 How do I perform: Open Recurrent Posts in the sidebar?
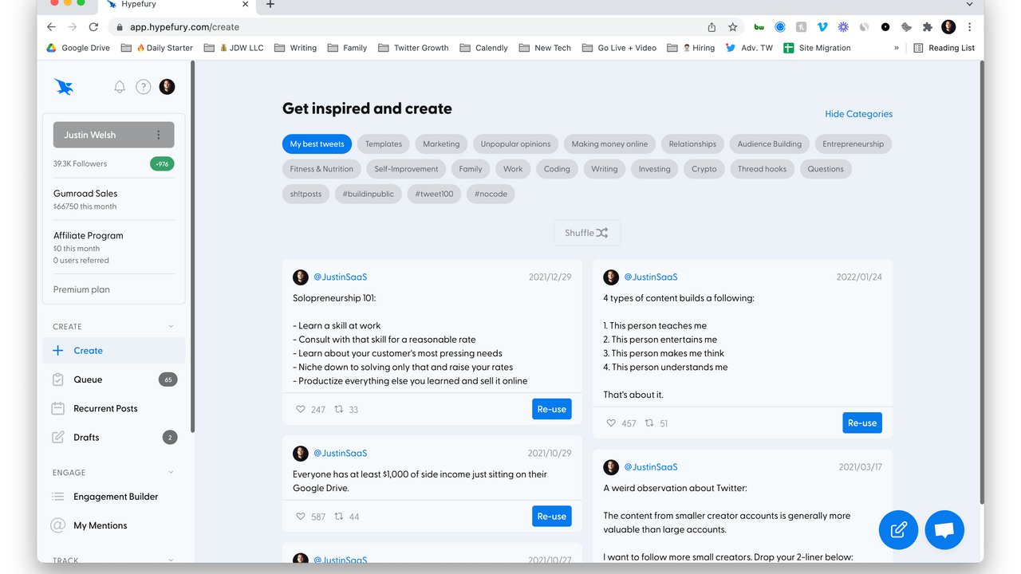(114, 408)
